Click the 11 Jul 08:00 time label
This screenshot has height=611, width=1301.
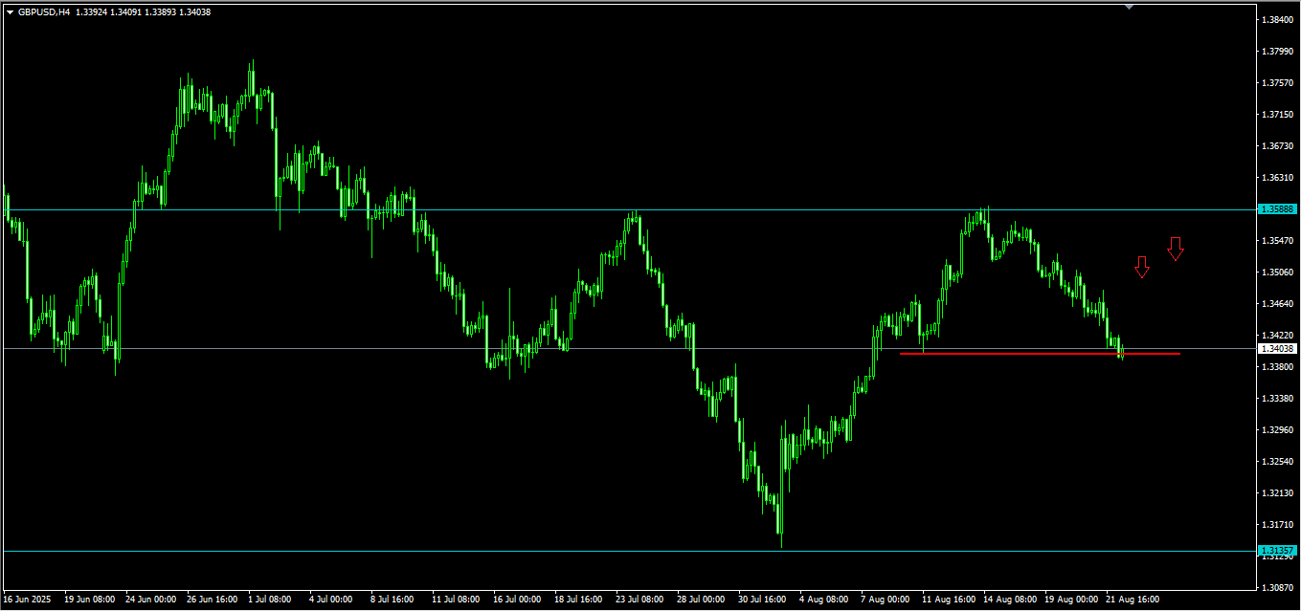456,600
